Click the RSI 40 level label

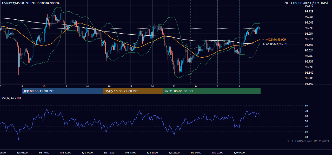coord(306,126)
